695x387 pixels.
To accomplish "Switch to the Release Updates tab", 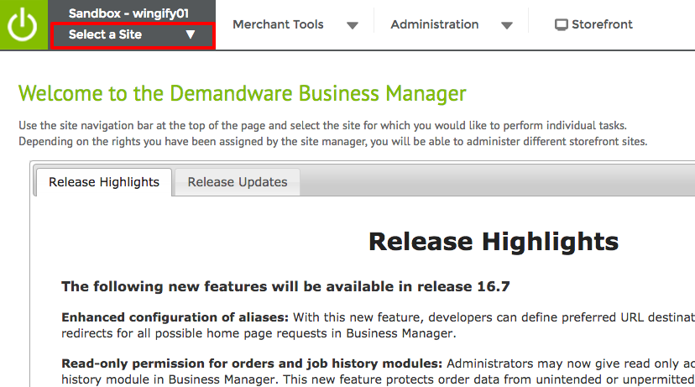I will [x=238, y=182].
